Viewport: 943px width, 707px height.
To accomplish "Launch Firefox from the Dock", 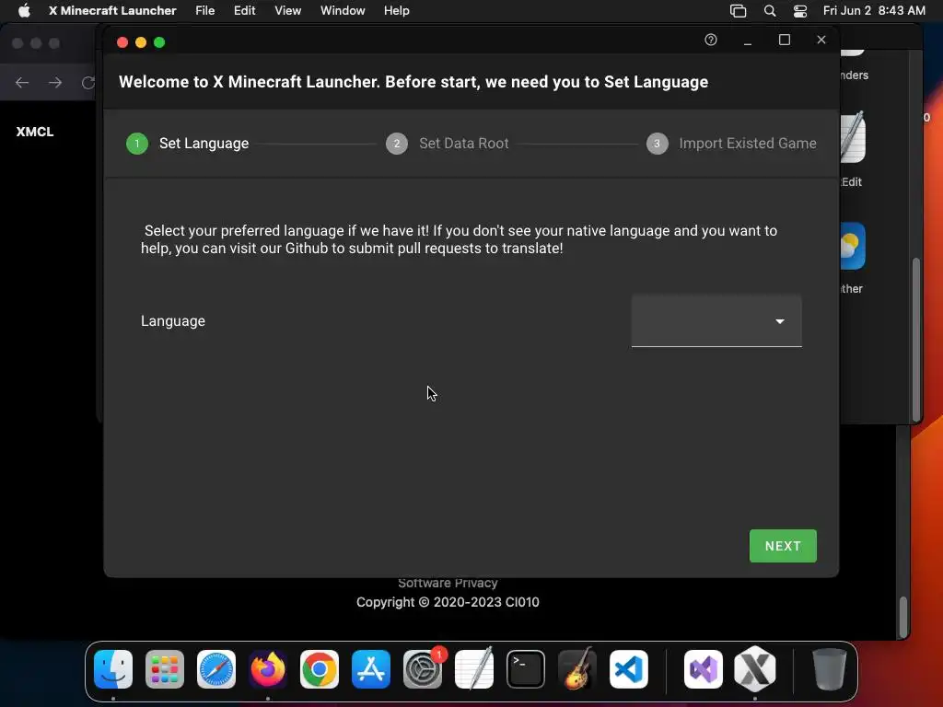I will point(268,669).
